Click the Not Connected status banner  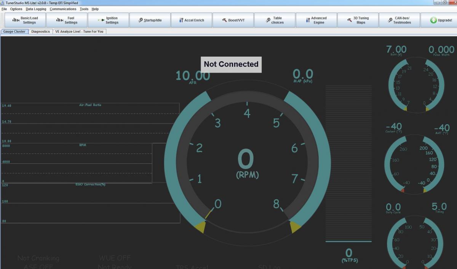[x=231, y=64]
